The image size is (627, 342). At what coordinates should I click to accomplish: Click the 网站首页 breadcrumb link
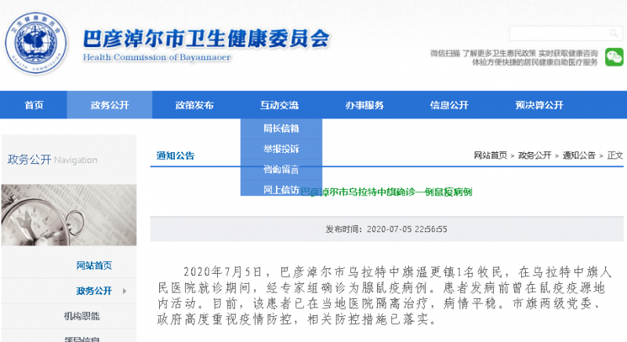(x=491, y=155)
